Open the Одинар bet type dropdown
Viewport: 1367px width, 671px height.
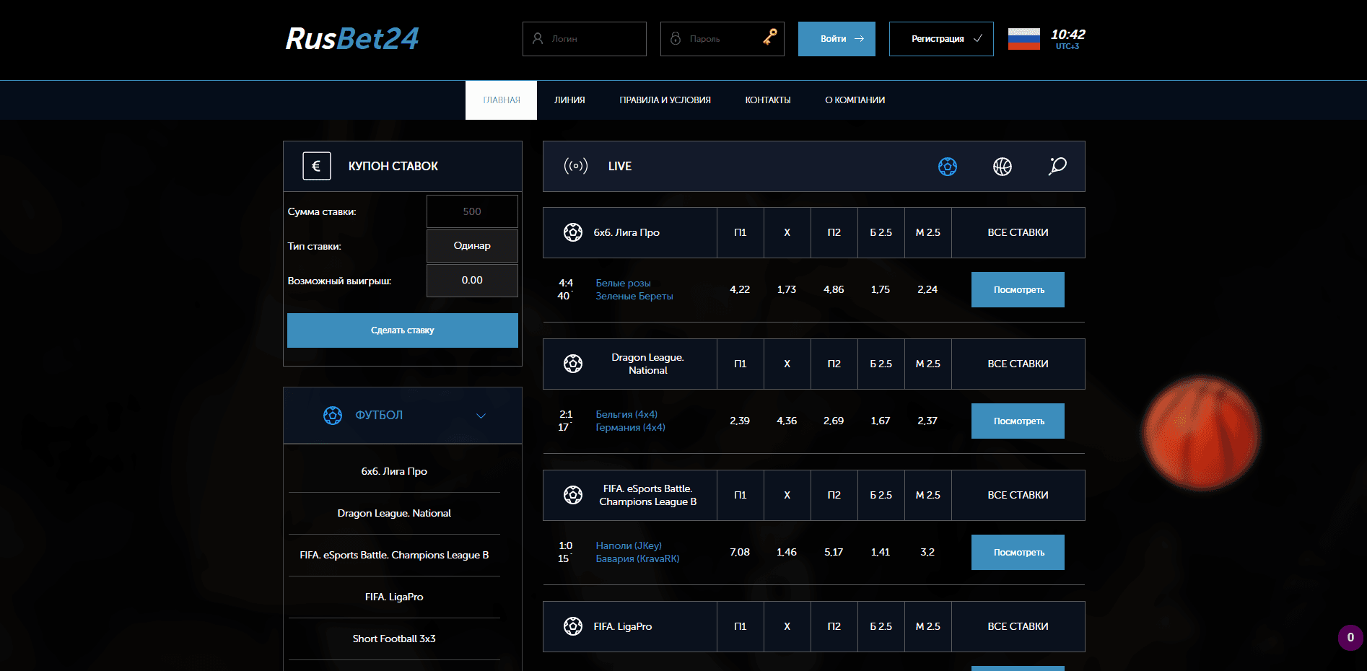point(472,246)
